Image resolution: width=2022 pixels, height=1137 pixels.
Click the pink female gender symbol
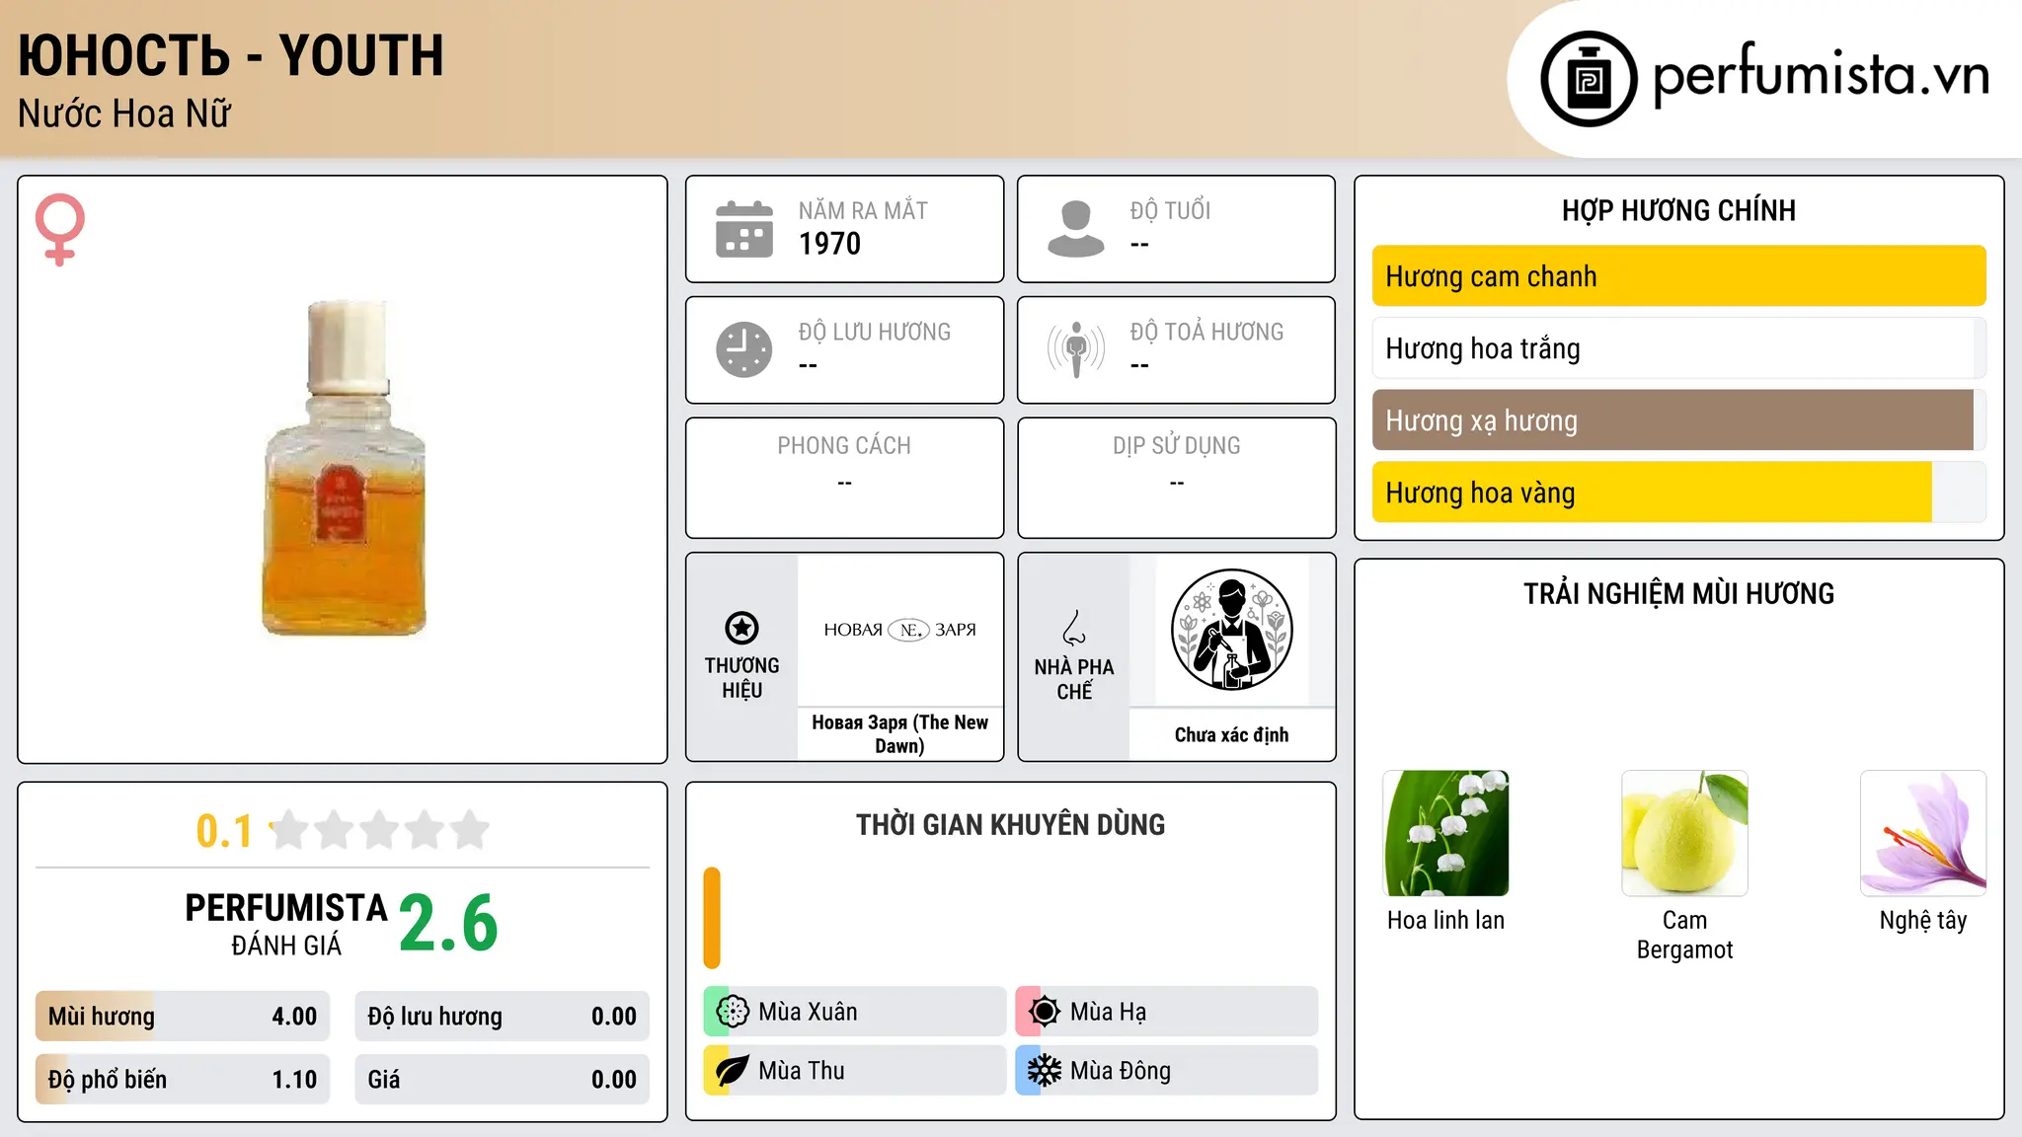click(59, 229)
